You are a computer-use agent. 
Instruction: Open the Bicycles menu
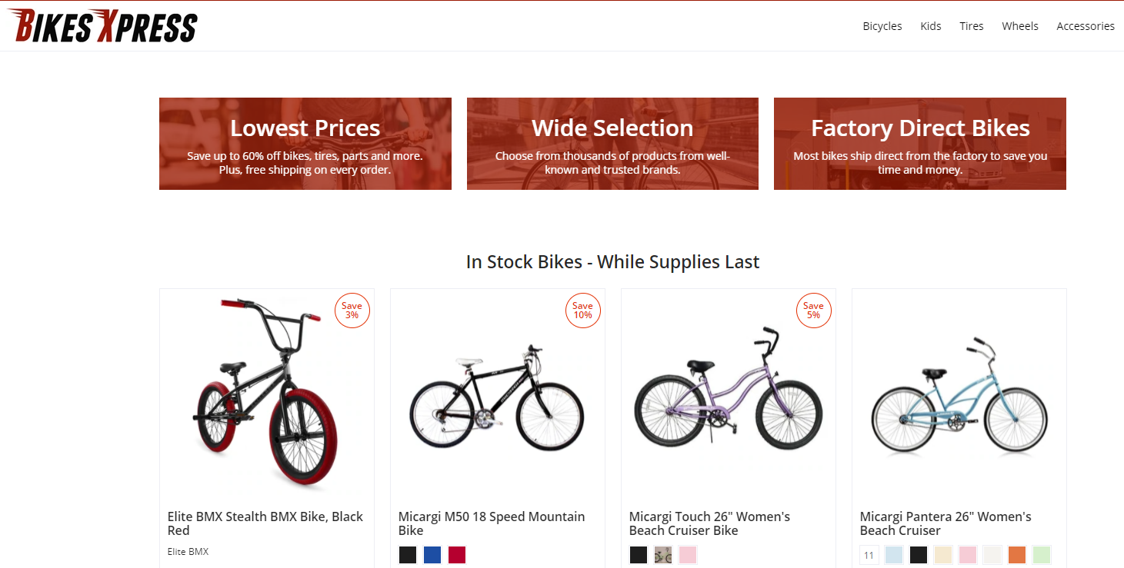pyautogui.click(x=882, y=26)
